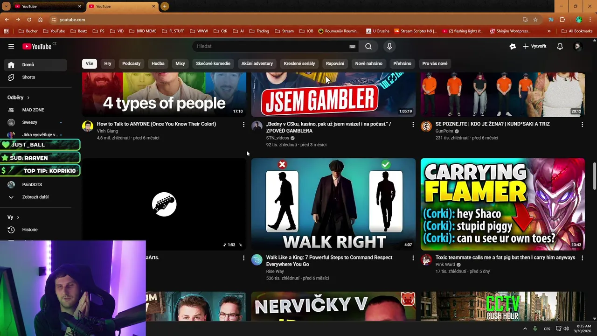Select the Akční adventury chip

(x=257, y=63)
